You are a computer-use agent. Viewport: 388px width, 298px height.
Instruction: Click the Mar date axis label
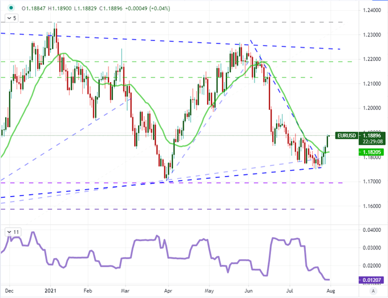tap(125, 291)
